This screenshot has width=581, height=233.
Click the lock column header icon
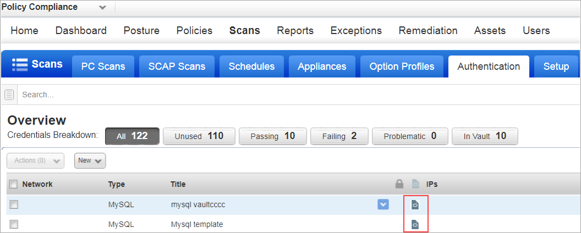pyautogui.click(x=399, y=185)
